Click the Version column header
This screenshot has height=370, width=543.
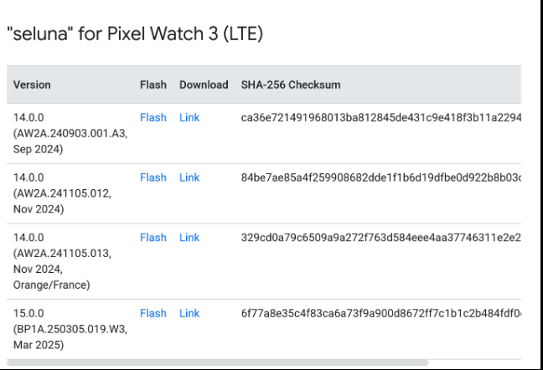coord(32,85)
